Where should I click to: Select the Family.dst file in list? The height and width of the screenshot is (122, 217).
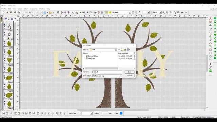(x=91, y=59)
